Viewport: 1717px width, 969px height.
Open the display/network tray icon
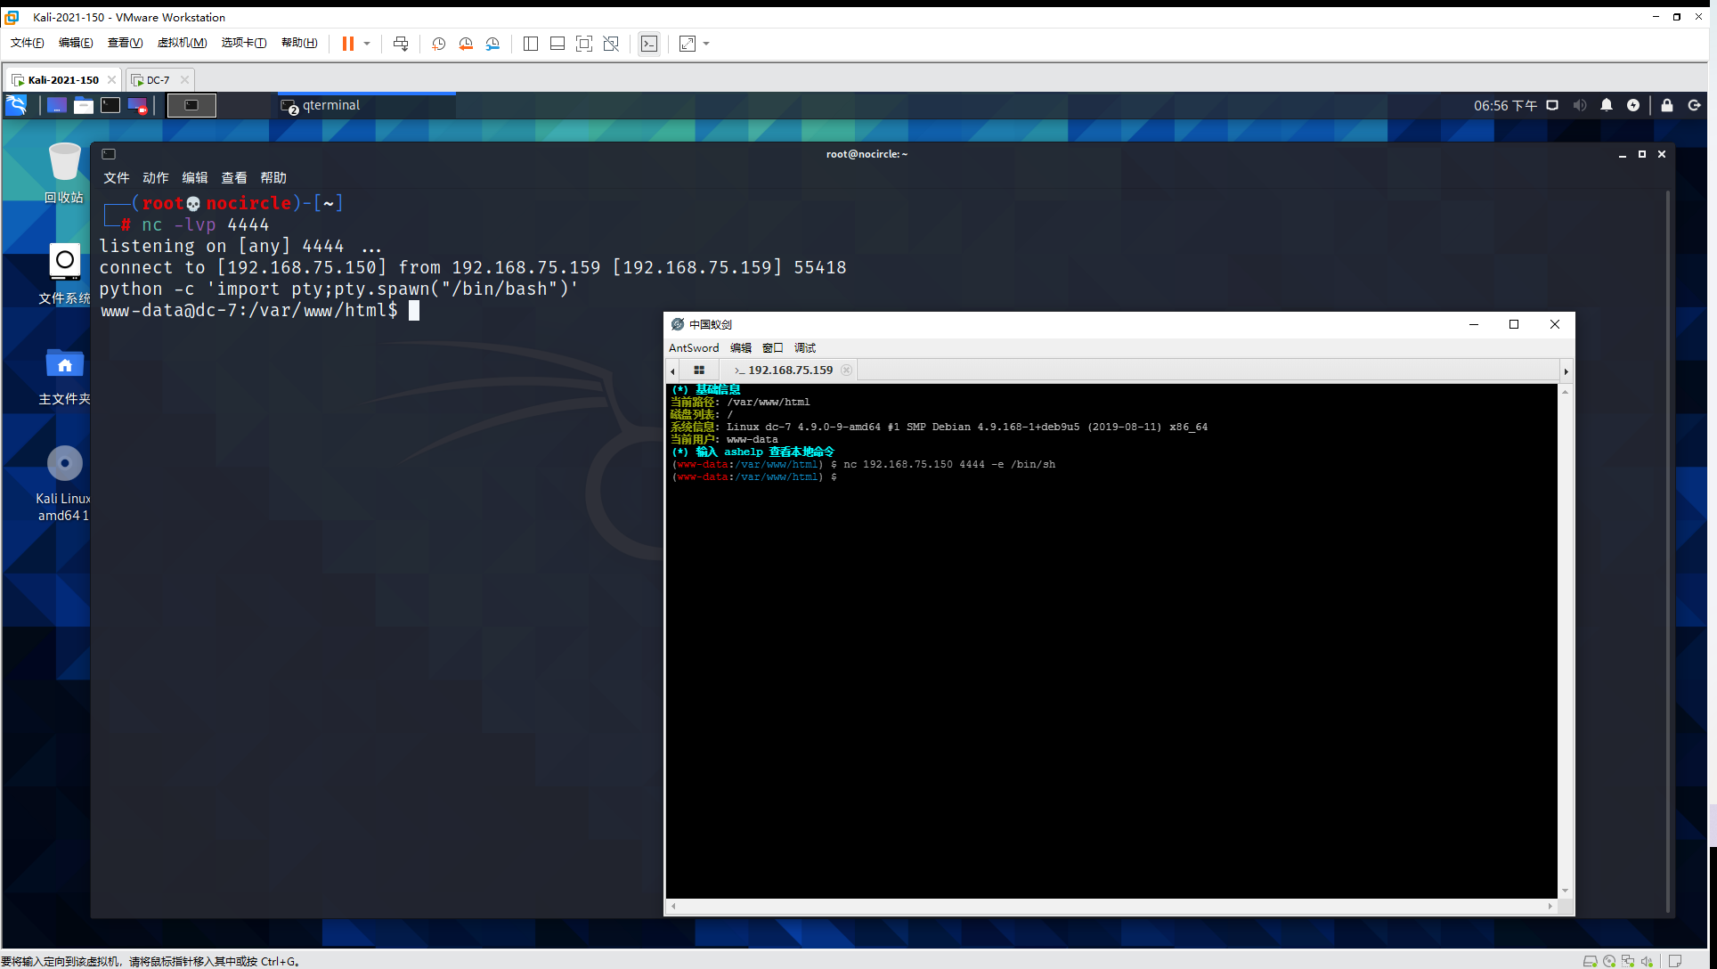click(x=1552, y=105)
